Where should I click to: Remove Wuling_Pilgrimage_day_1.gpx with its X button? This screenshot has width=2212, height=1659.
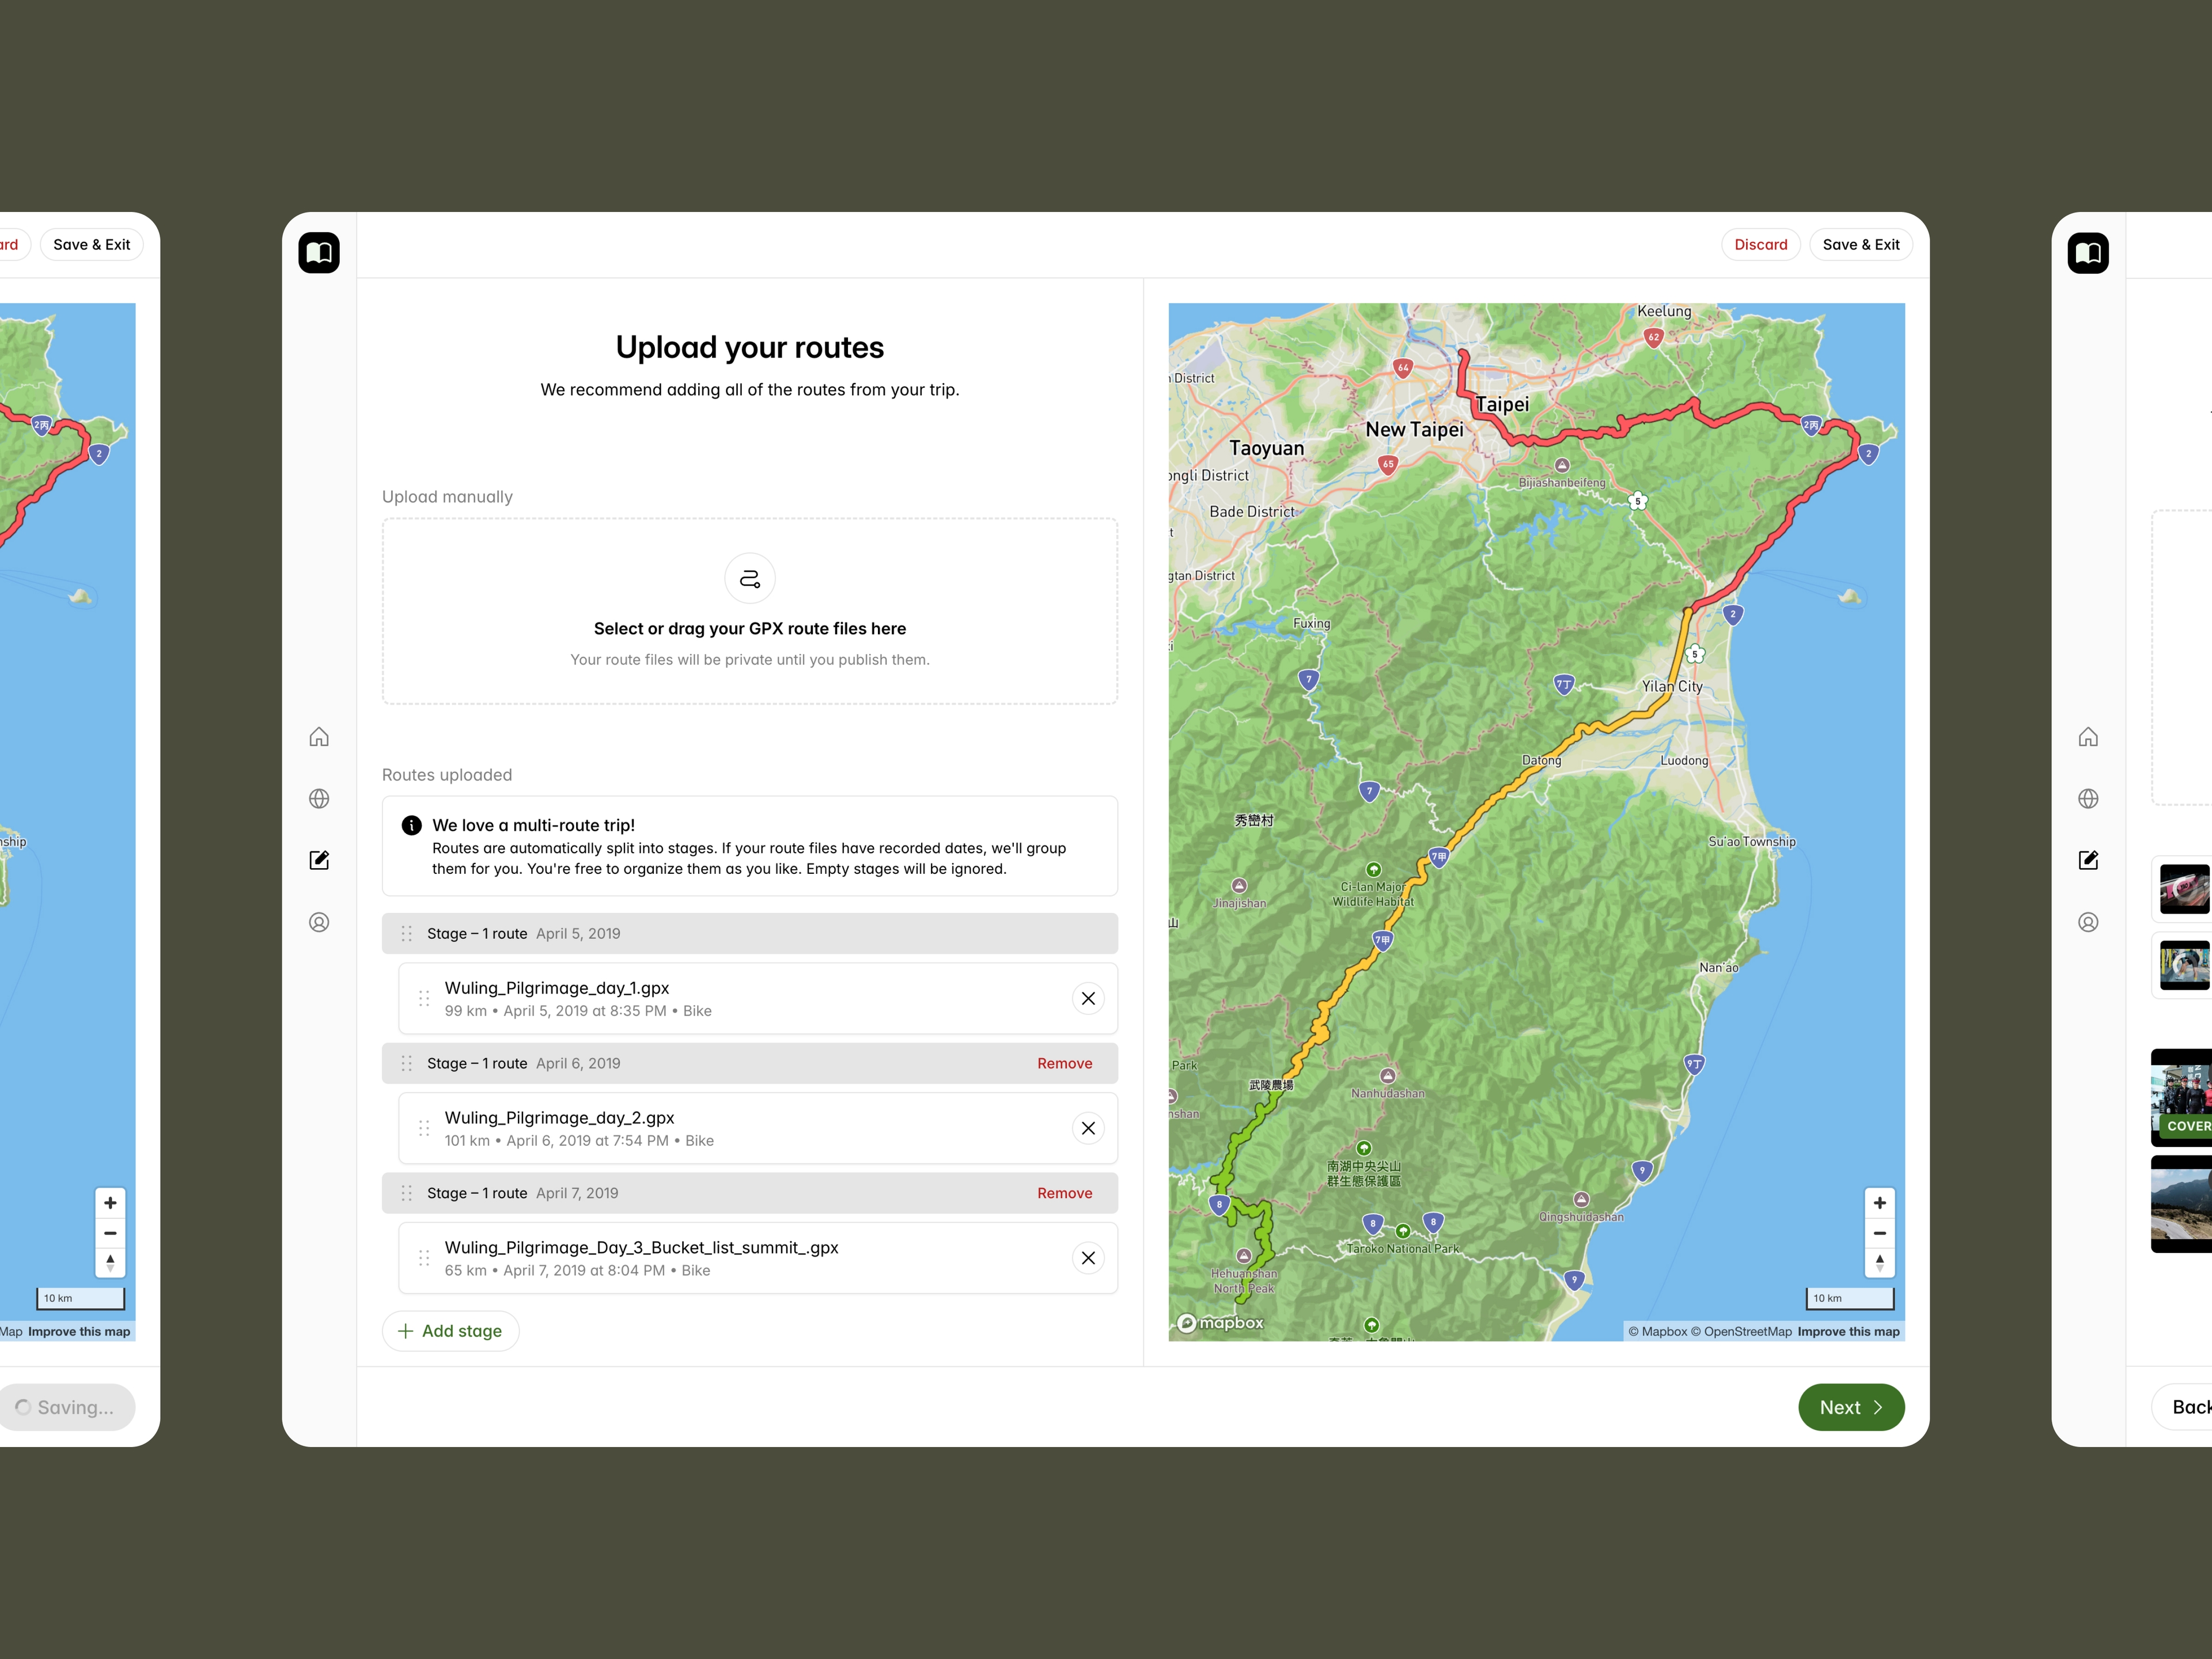click(x=1088, y=998)
